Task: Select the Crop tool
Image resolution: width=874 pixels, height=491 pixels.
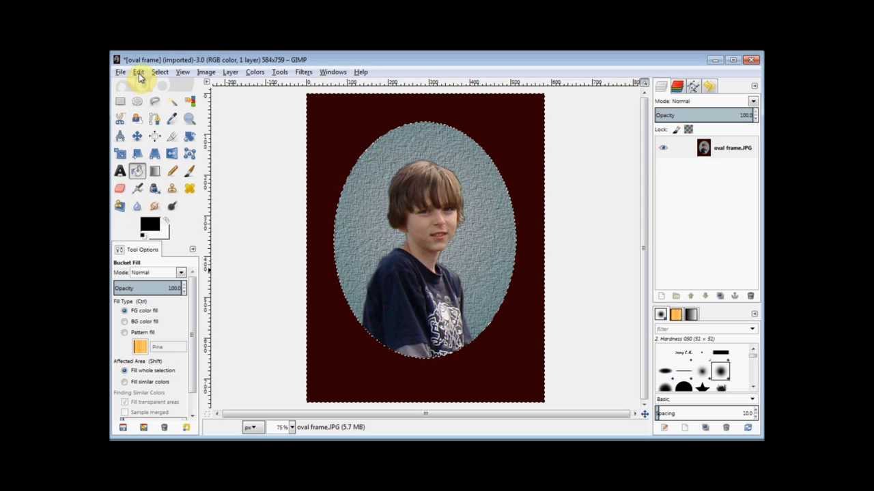Action: pos(172,136)
